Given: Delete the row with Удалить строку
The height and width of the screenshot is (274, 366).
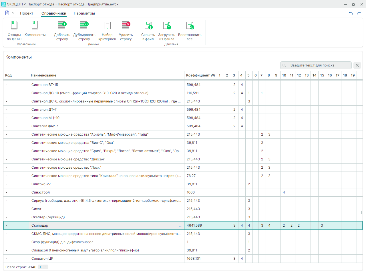Looking at the screenshot, I should tap(126, 31).
